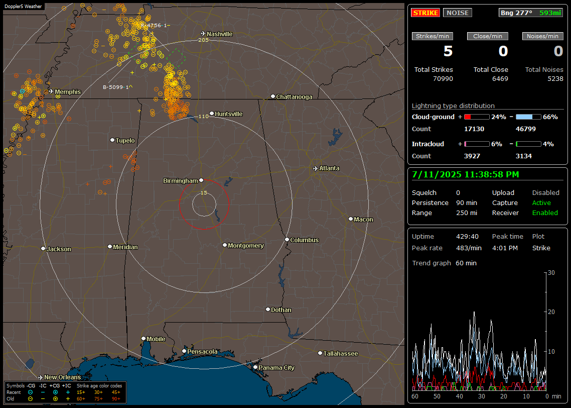Click the red STRIKE indicator
571x408 pixels.
pyautogui.click(x=425, y=13)
